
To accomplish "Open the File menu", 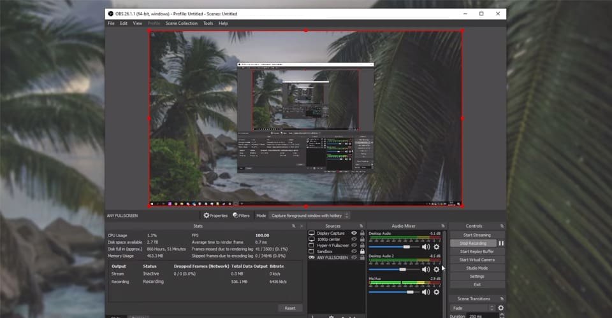I will click(x=111, y=24).
